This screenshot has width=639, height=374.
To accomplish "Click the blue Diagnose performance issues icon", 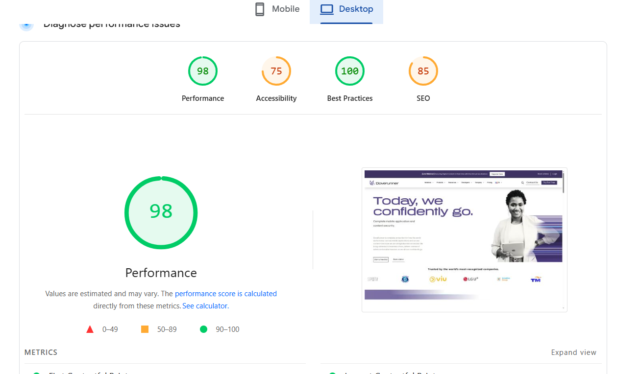I will [x=26, y=24].
